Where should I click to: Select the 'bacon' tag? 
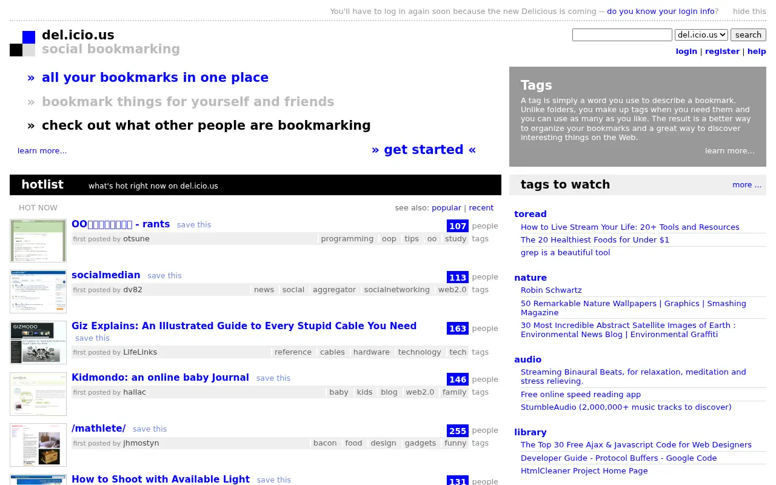coord(325,443)
